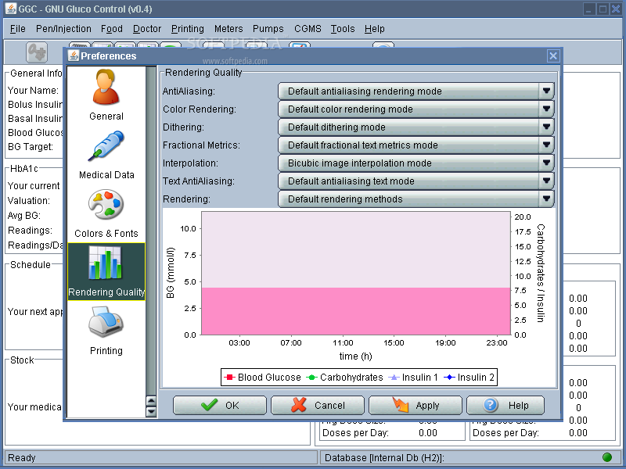Confirm preferences with OK button
626x469 pixels.
[220, 405]
